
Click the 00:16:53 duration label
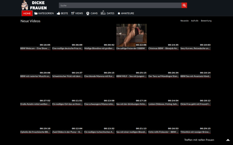pyautogui.click(x=173, y=128)
